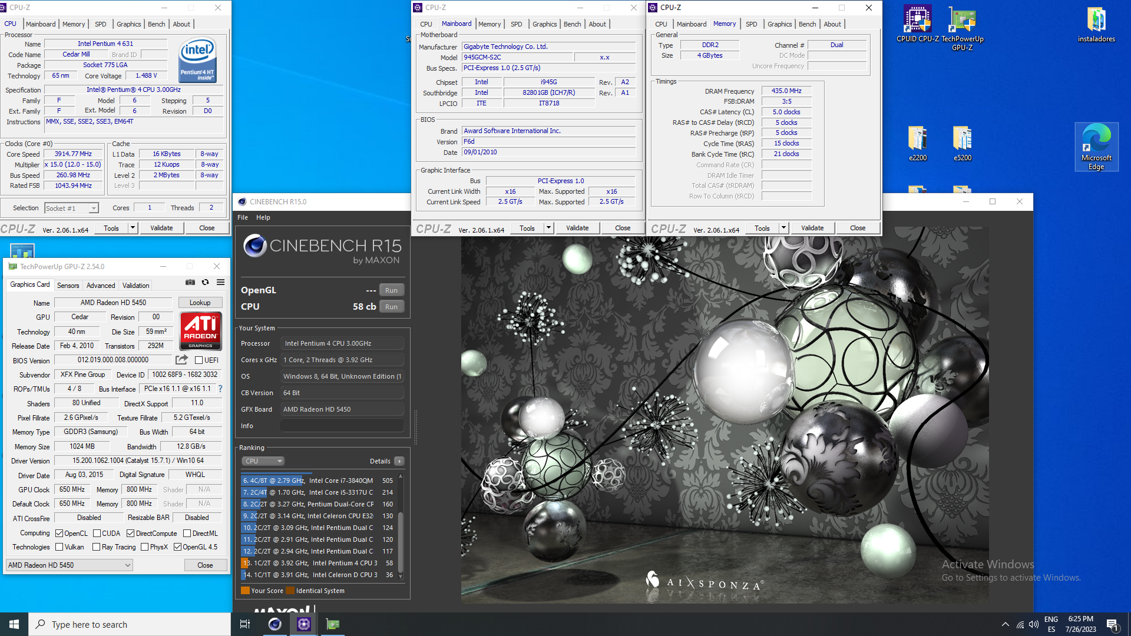Open the CPUID CPU-Z desktop shortcut
The width and height of the screenshot is (1131, 636).
click(x=917, y=24)
